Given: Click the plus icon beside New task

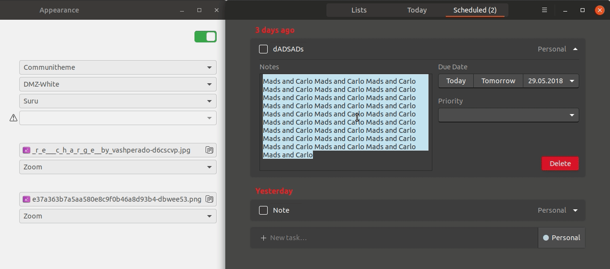Looking at the screenshot, I should 263,238.
